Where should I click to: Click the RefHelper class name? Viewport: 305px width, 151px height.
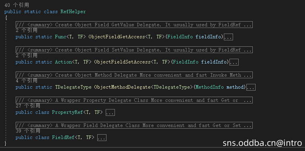[73, 12]
